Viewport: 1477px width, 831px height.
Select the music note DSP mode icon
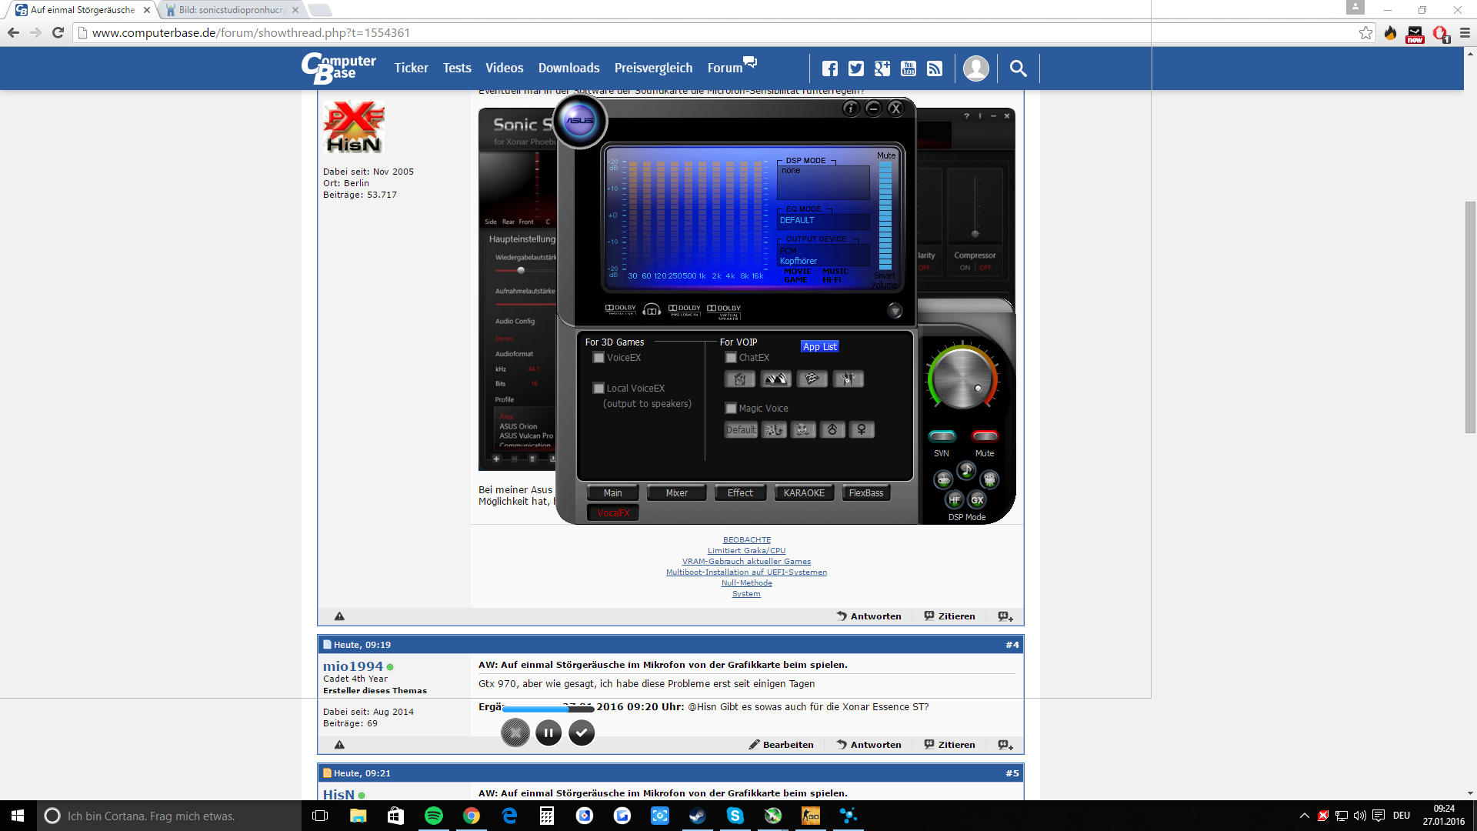pos(966,469)
